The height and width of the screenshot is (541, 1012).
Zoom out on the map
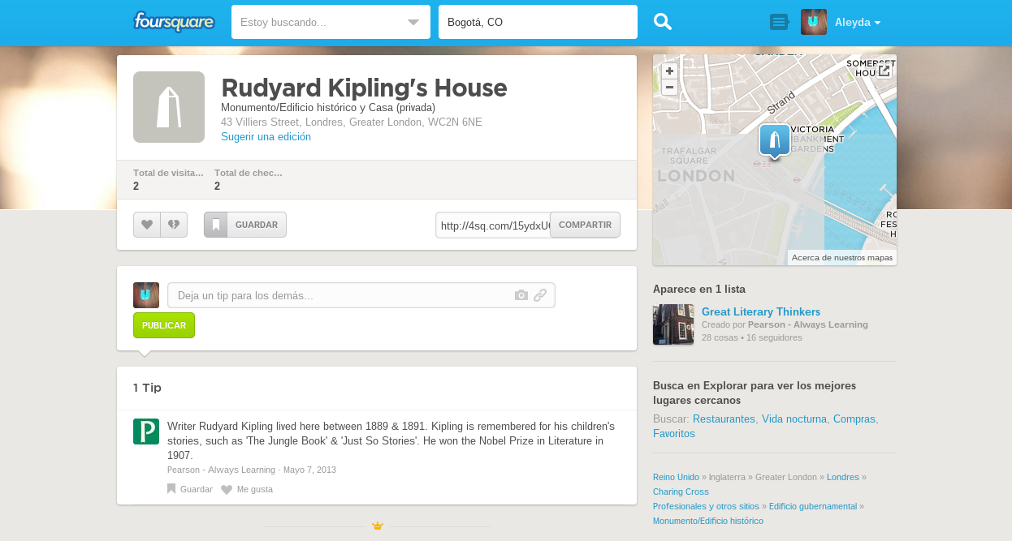click(x=670, y=87)
